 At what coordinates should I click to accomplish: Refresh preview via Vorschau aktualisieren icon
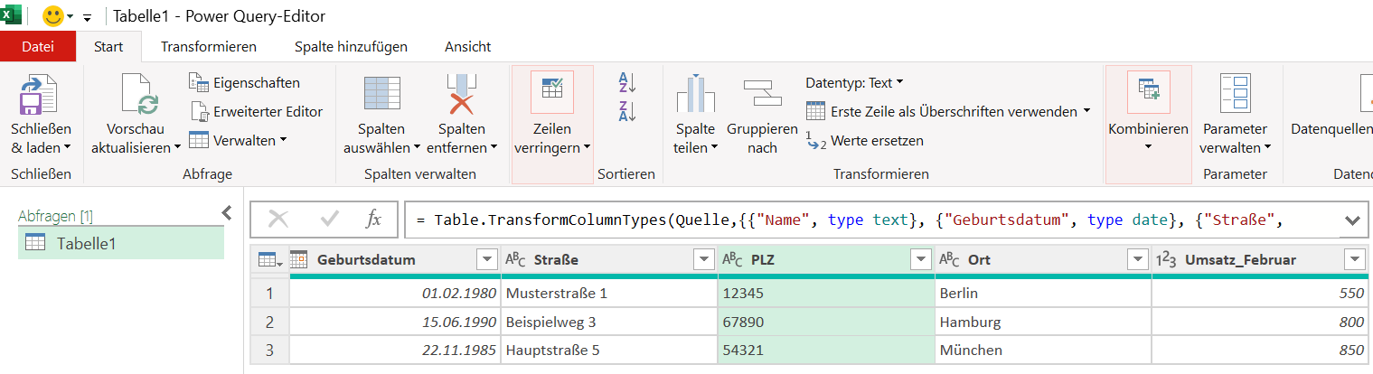(140, 96)
